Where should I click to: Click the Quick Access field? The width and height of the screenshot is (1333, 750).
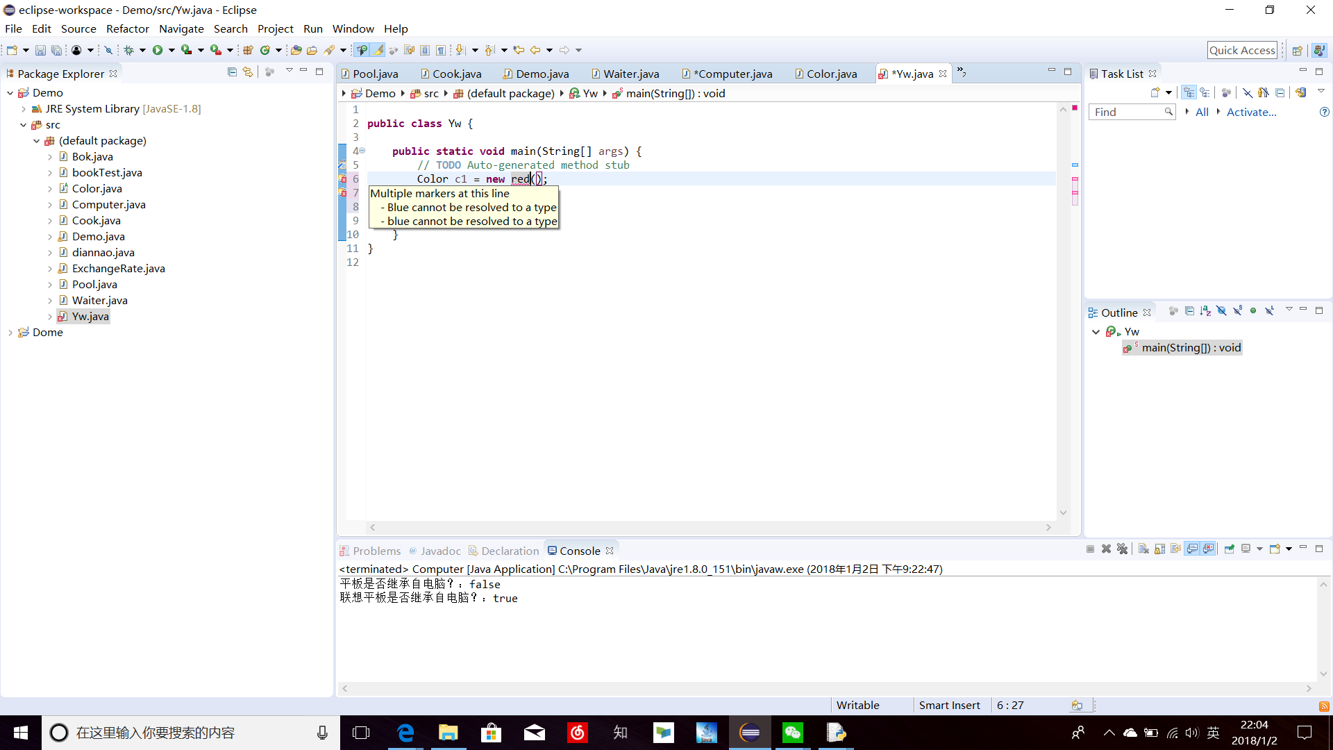[x=1242, y=50]
